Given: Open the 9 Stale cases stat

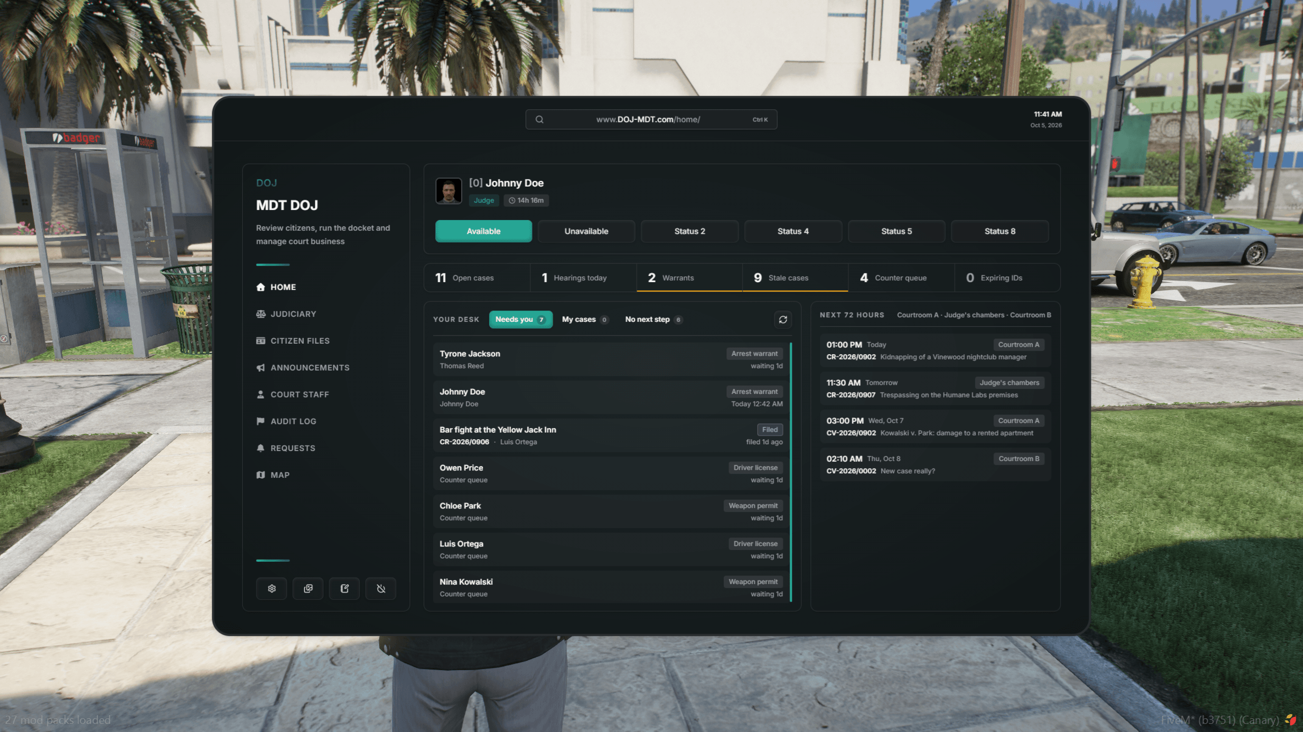Looking at the screenshot, I should 795,278.
